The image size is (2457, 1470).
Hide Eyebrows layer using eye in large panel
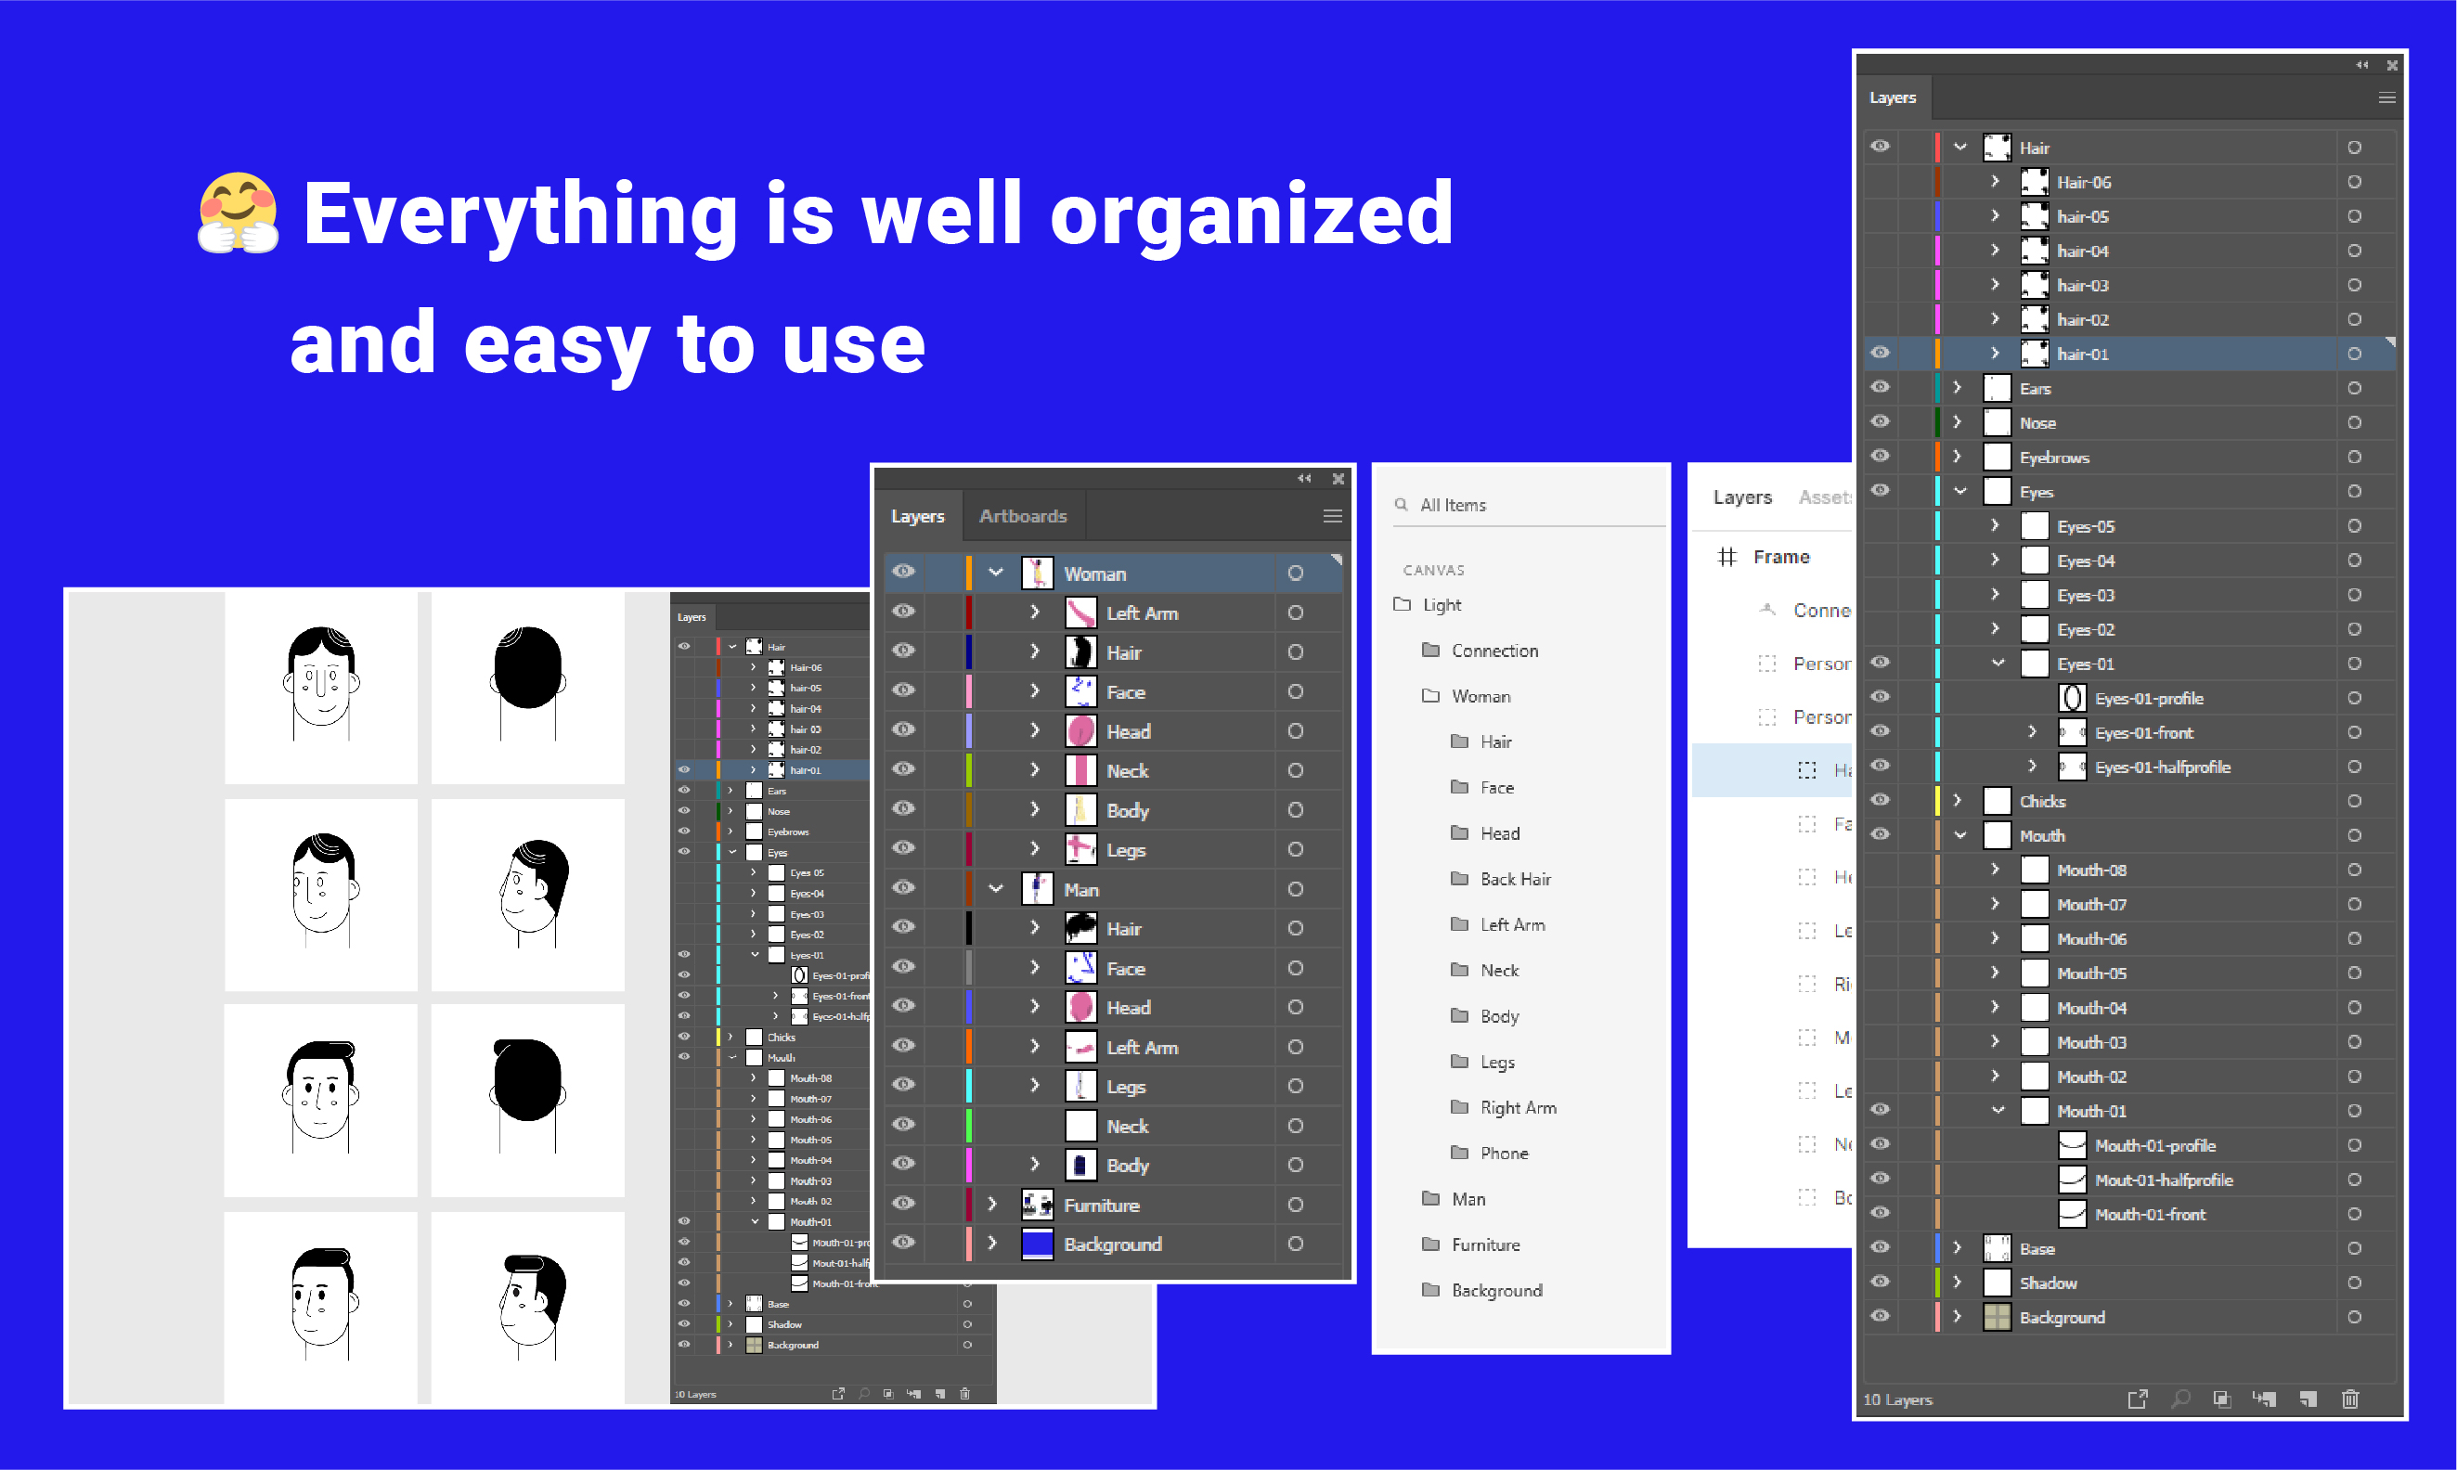tap(1880, 456)
